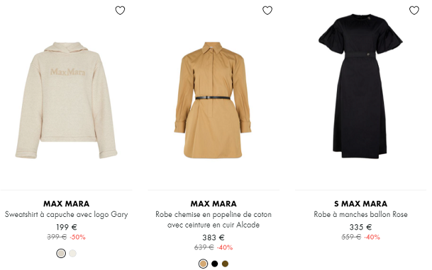The height and width of the screenshot is (270, 432).
Task: Open the 'Robe à manches ballon Rose' title
Action: (x=360, y=215)
